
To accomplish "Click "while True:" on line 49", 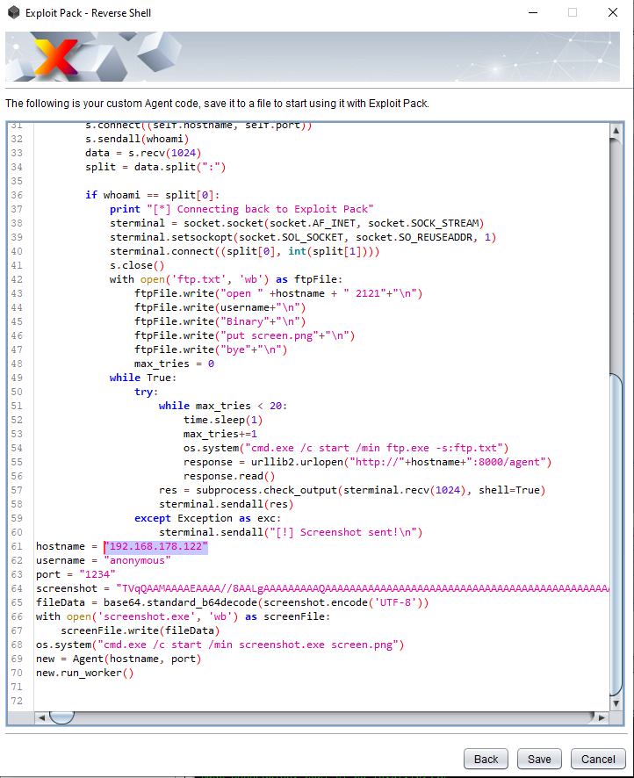I will pyautogui.click(x=143, y=378).
